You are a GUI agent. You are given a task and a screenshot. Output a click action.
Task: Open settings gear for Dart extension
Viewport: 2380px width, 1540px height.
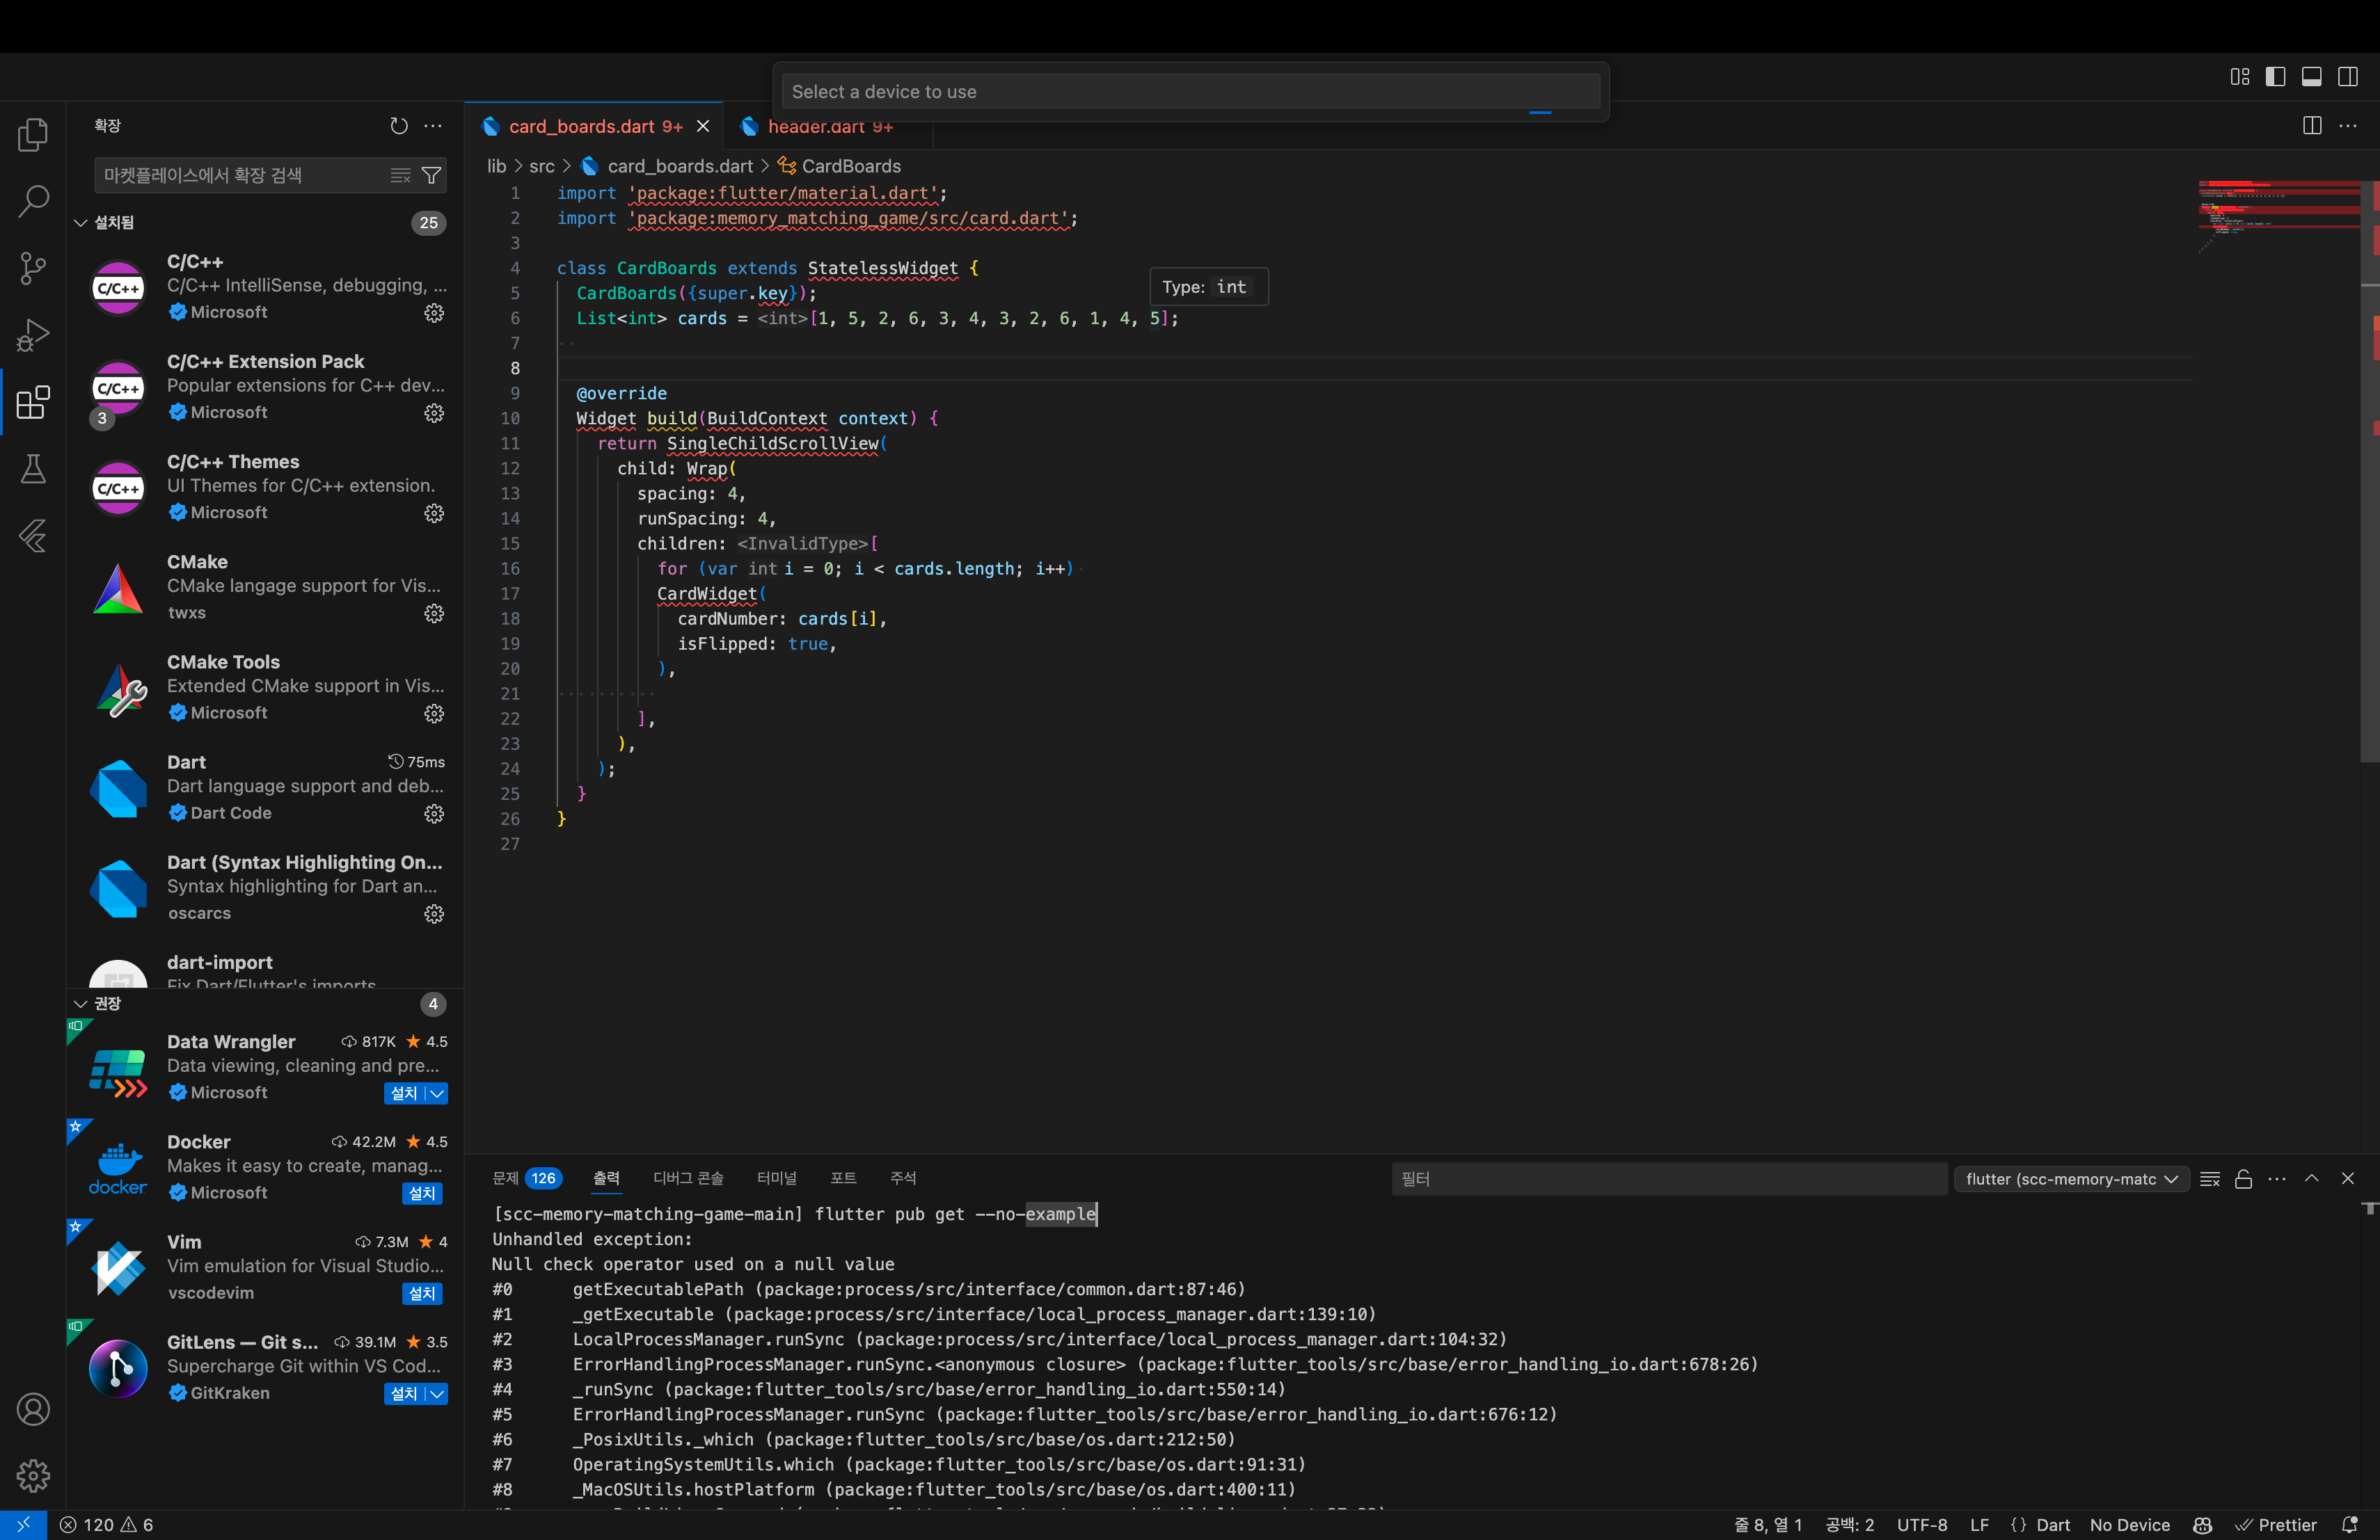[x=434, y=813]
